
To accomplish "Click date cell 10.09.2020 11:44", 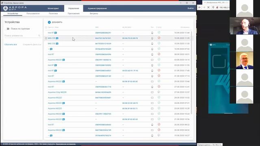I will [182, 33].
